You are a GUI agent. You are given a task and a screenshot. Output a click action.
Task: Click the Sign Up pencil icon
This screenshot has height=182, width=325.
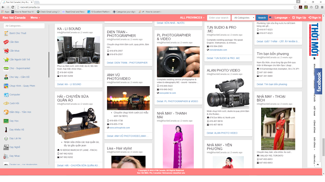click(x=294, y=18)
